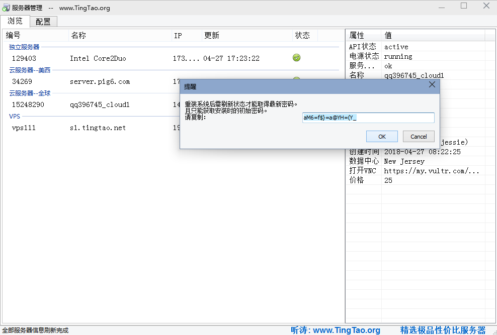Close the 提醒 dialog with the X
This screenshot has width=497, height=335.
click(x=432, y=84)
